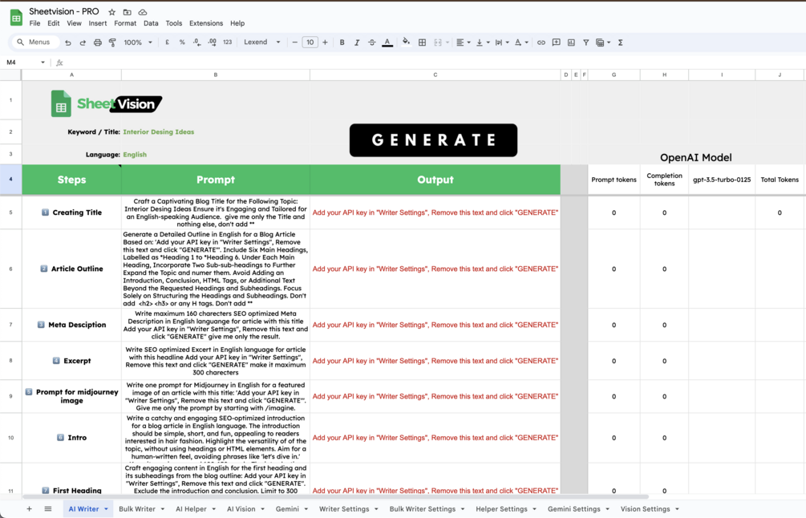
Task: Click the Redo icon in toolbar
Action: [83, 42]
